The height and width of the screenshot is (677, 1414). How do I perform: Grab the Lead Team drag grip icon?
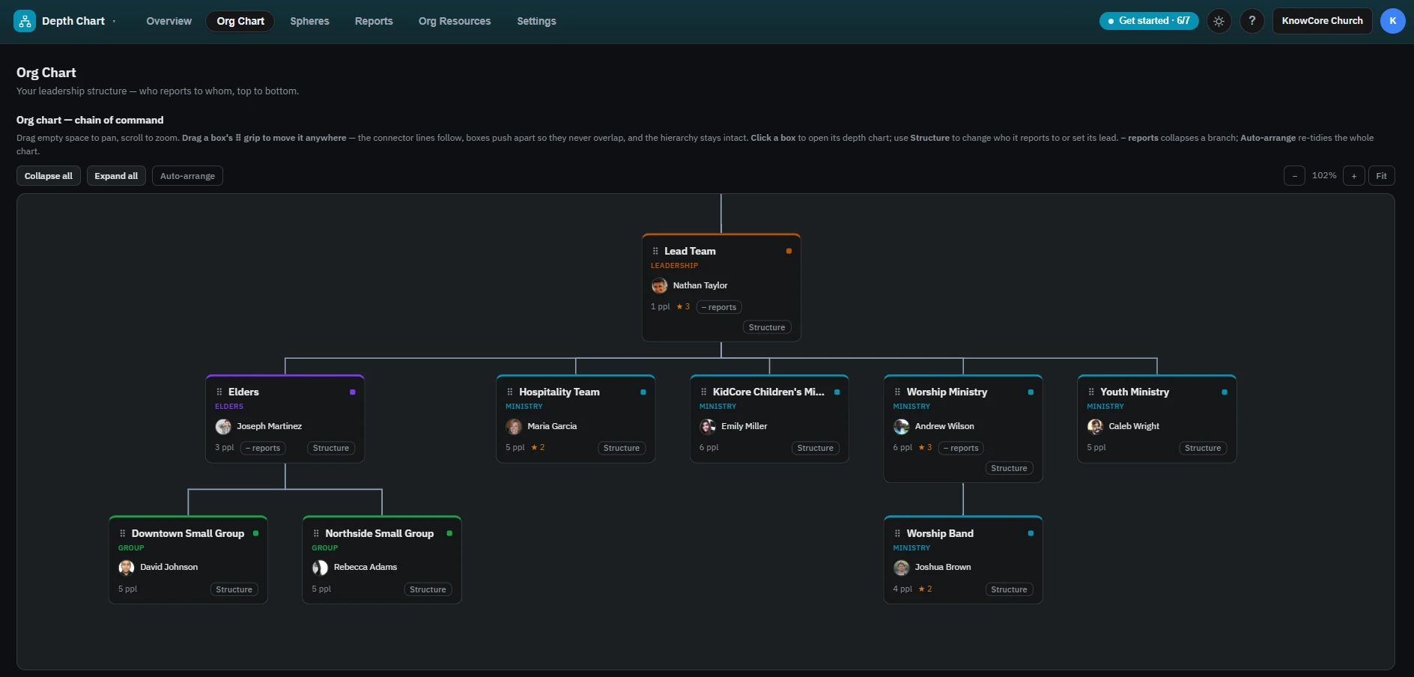(x=655, y=251)
